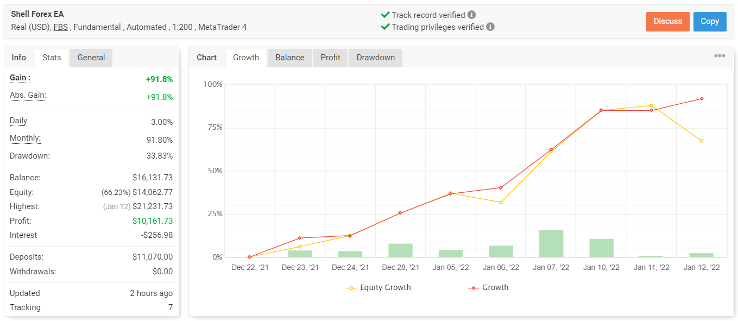Switch to the Drawdown chart tab
The width and height of the screenshot is (738, 321).
375,58
